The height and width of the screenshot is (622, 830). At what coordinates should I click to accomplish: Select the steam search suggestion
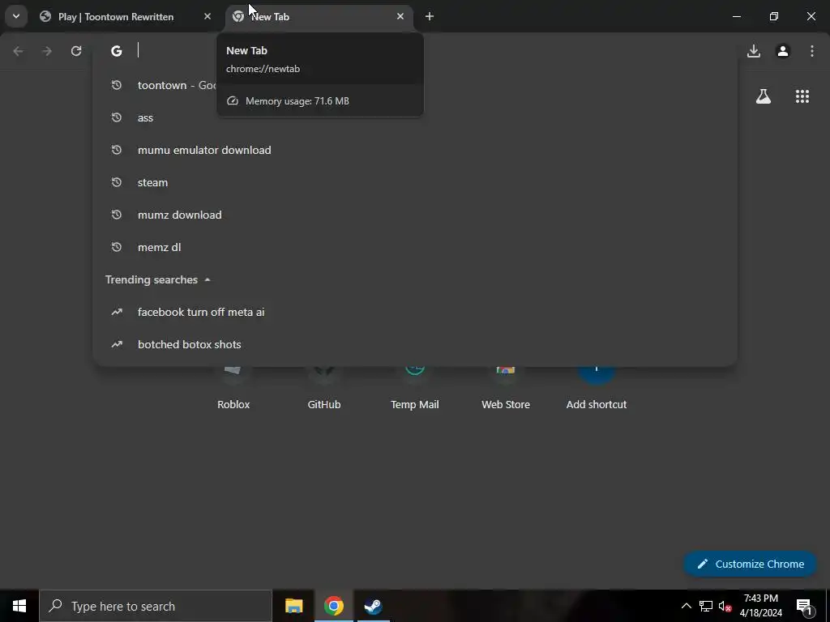tap(415, 182)
